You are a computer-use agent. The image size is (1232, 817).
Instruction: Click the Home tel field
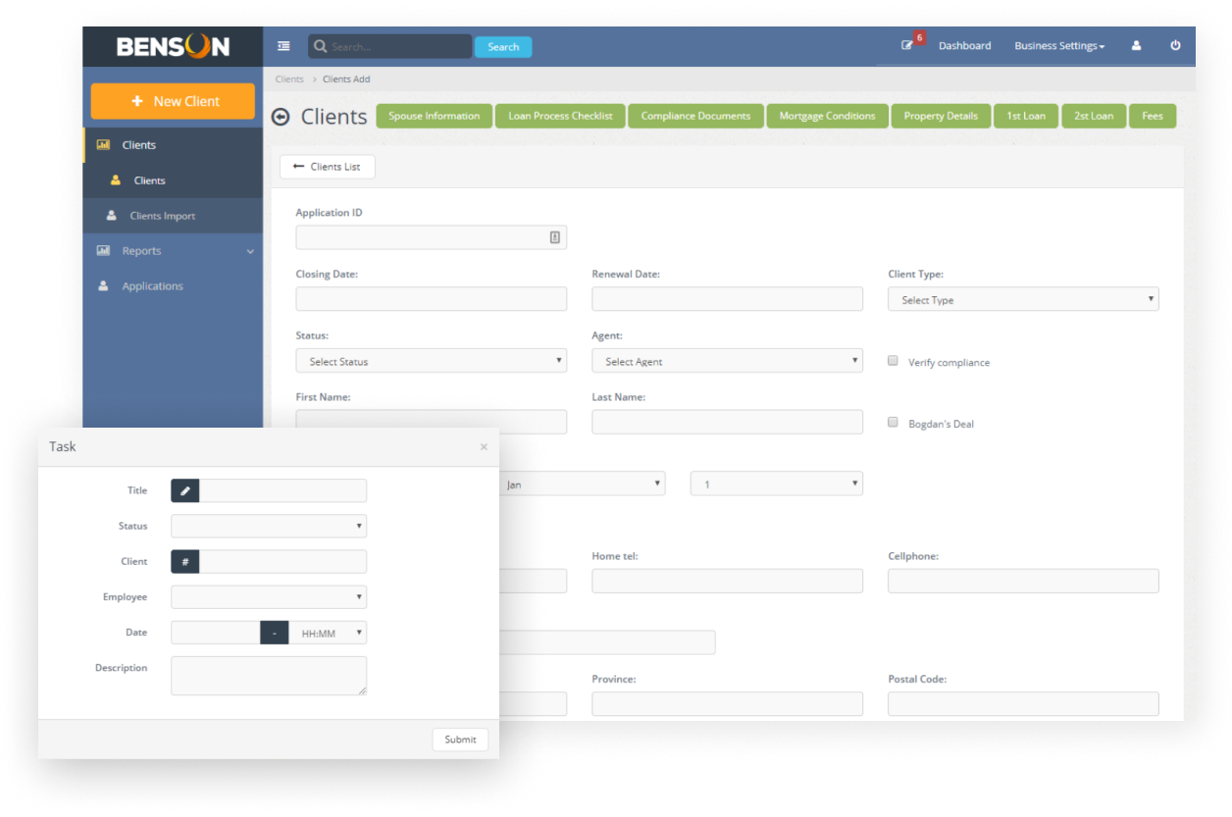(727, 581)
